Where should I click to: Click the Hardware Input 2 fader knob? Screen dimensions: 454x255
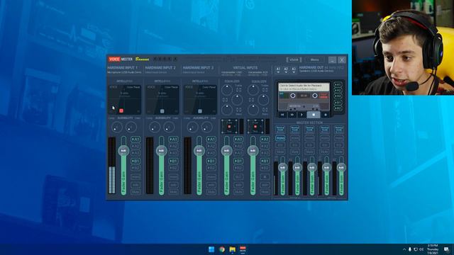(x=161, y=151)
